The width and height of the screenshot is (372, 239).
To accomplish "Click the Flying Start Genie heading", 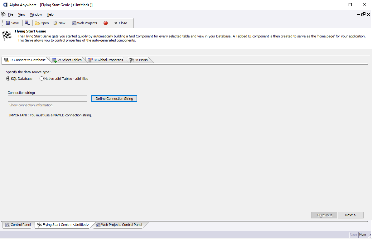I will tap(31, 31).
